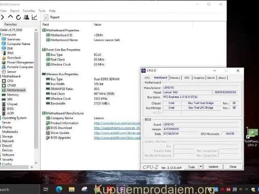
Task: Click the Value column header
Action: 98,24
